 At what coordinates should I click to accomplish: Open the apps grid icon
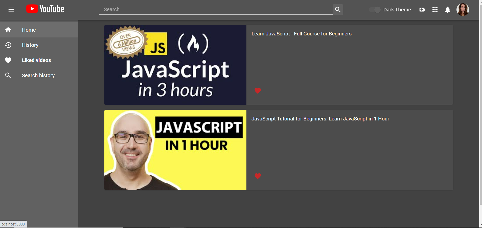click(x=434, y=10)
